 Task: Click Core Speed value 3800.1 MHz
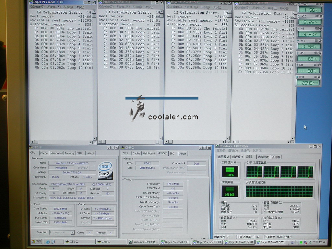click(60, 208)
